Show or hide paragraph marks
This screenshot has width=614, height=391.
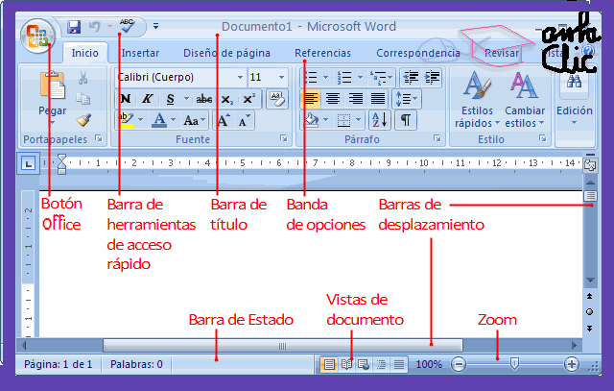pyautogui.click(x=406, y=120)
